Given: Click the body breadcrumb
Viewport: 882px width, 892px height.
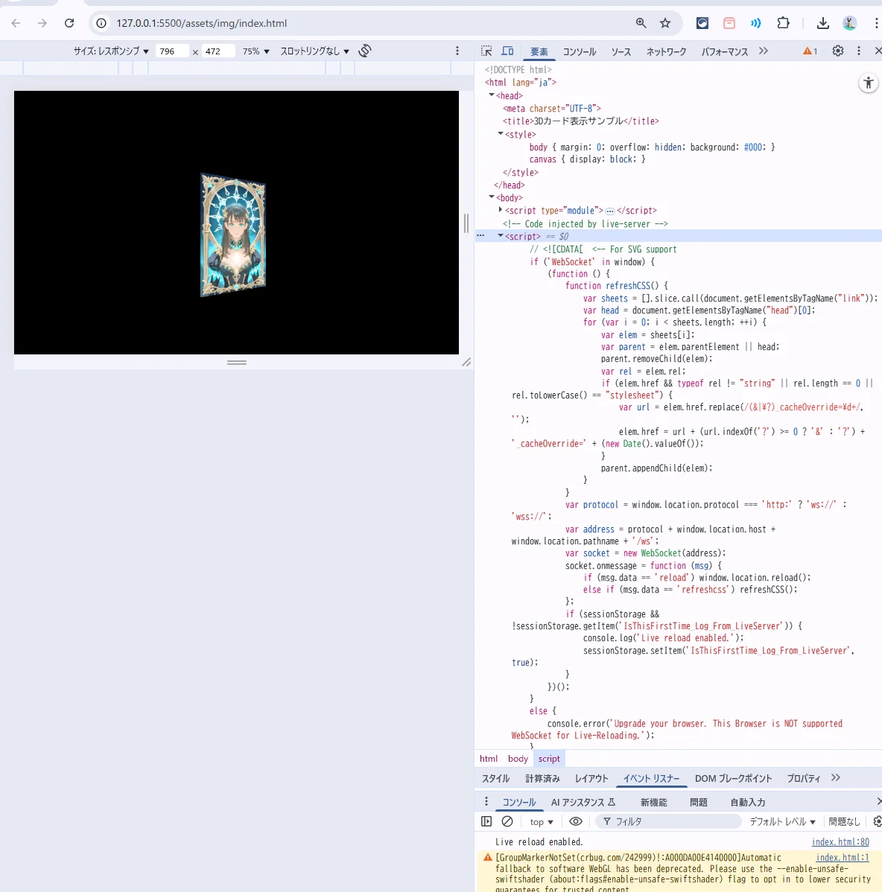Looking at the screenshot, I should 518,759.
